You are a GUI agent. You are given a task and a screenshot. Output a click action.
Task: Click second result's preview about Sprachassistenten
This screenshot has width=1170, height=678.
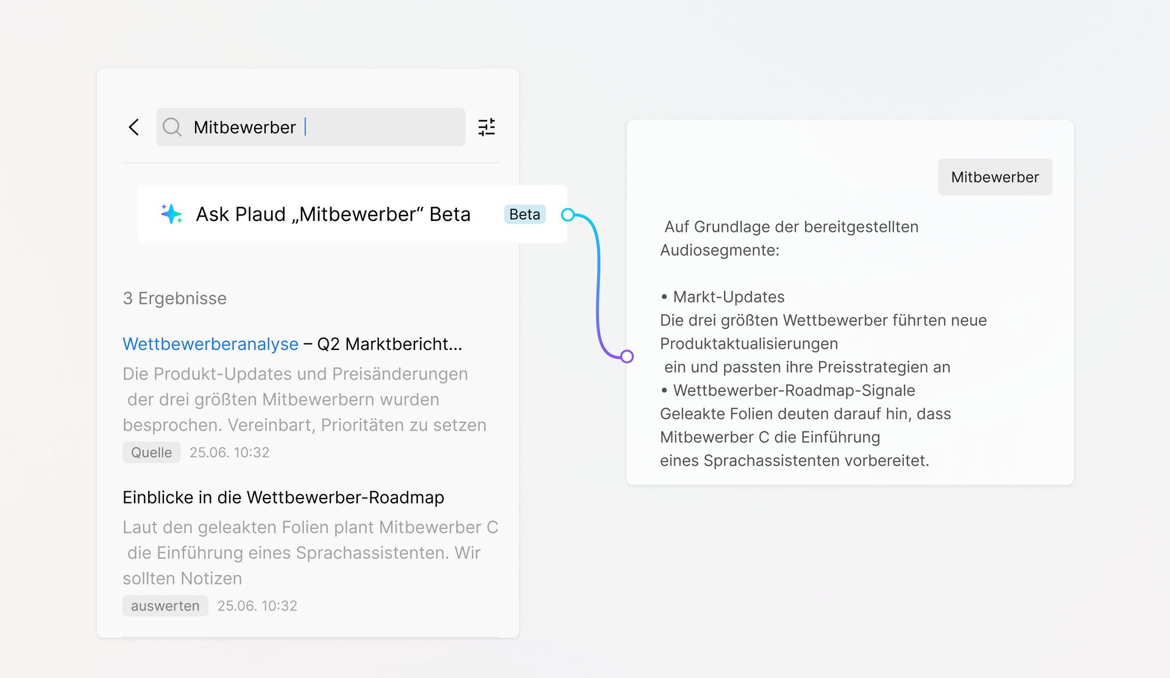(x=304, y=553)
